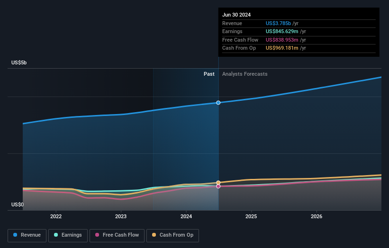Click the 2023 x-axis label
The width and height of the screenshot is (389, 248).
[121, 216]
